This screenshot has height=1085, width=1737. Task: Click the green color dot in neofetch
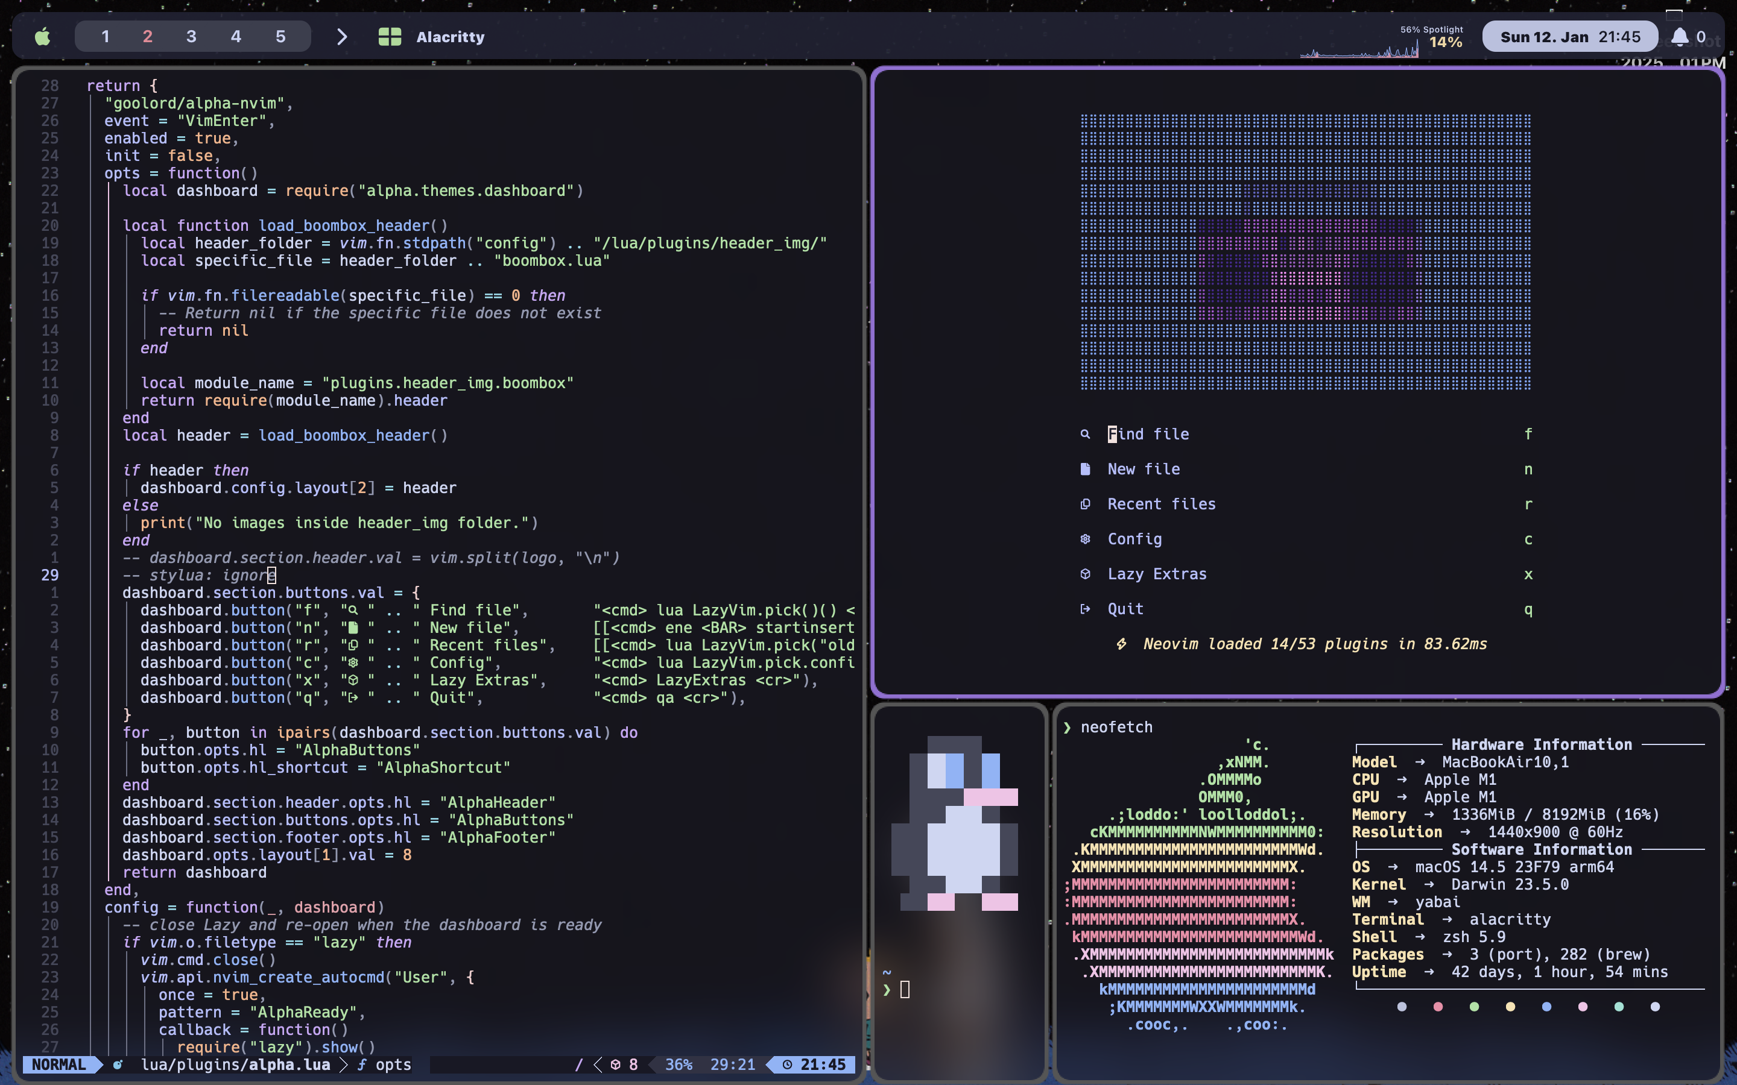pos(1474,1007)
